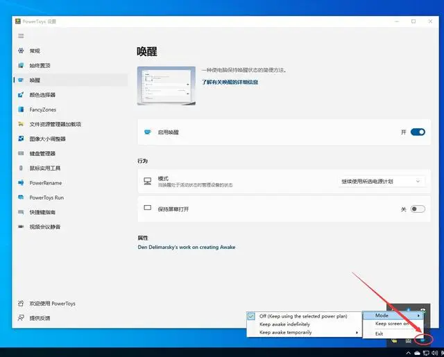
Task: Open 键盘管理器 Keyboard Manager settings
Action: [x=71, y=154]
